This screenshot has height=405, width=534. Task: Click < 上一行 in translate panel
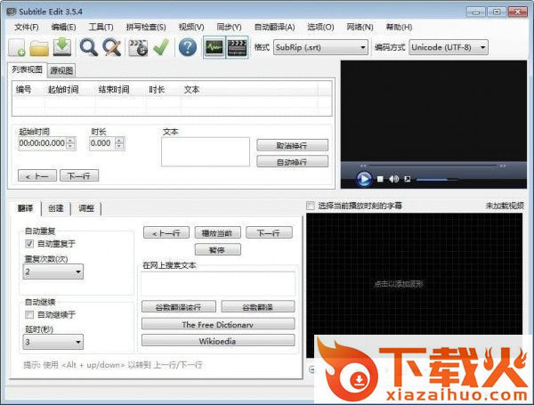coord(166,233)
